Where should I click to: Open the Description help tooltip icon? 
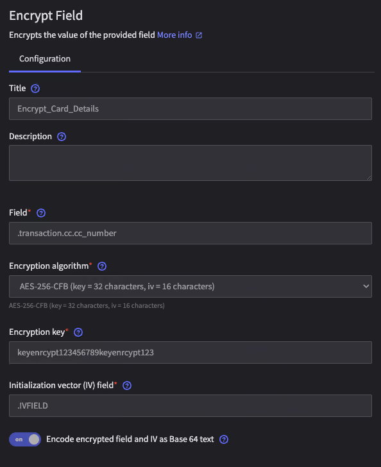click(x=62, y=137)
